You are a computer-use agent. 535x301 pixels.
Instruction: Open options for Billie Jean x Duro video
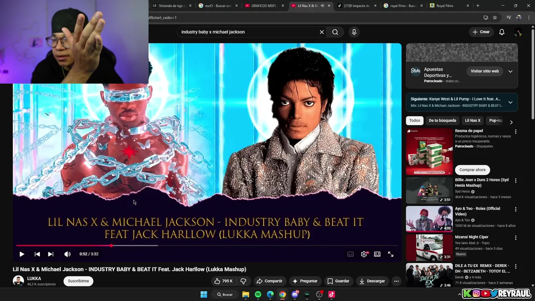point(515,181)
